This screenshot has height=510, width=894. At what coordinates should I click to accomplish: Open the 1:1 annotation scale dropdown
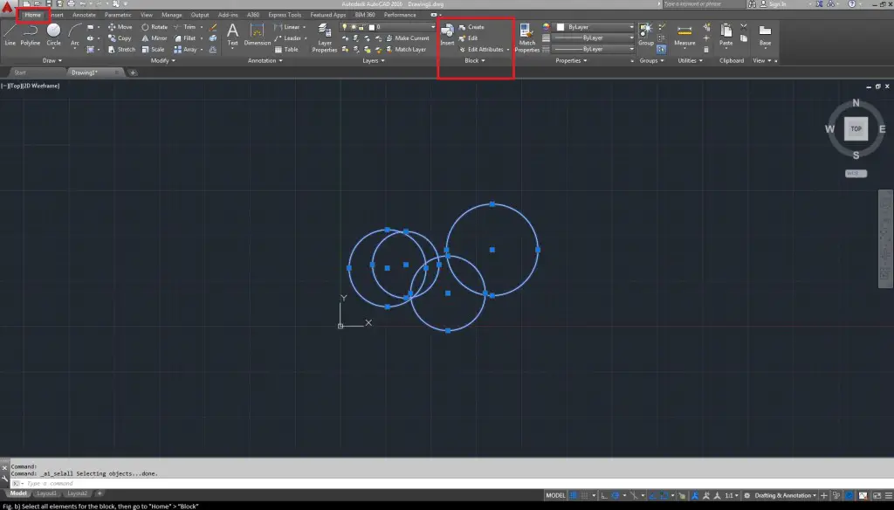point(731,495)
